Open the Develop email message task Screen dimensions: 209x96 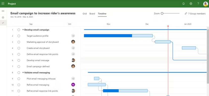tap(38, 60)
